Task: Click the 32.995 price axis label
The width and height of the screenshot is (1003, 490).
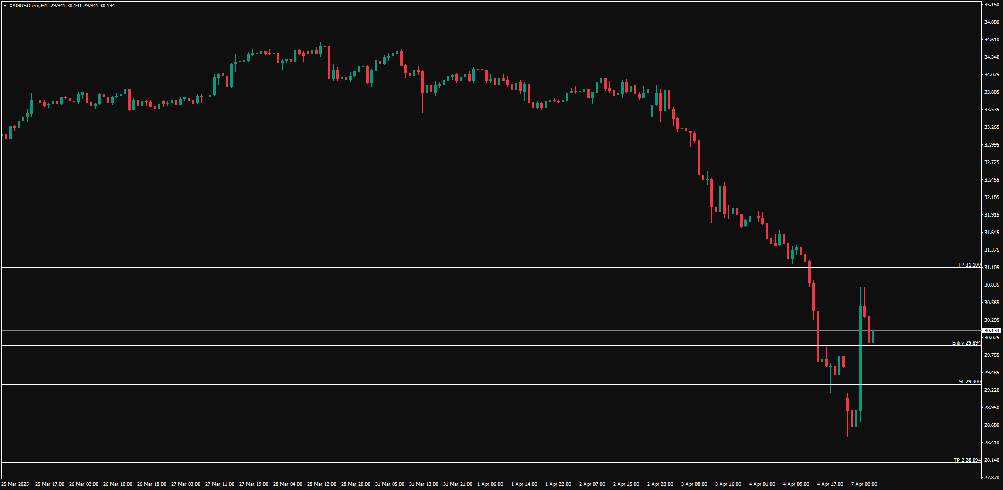Action: coord(991,145)
